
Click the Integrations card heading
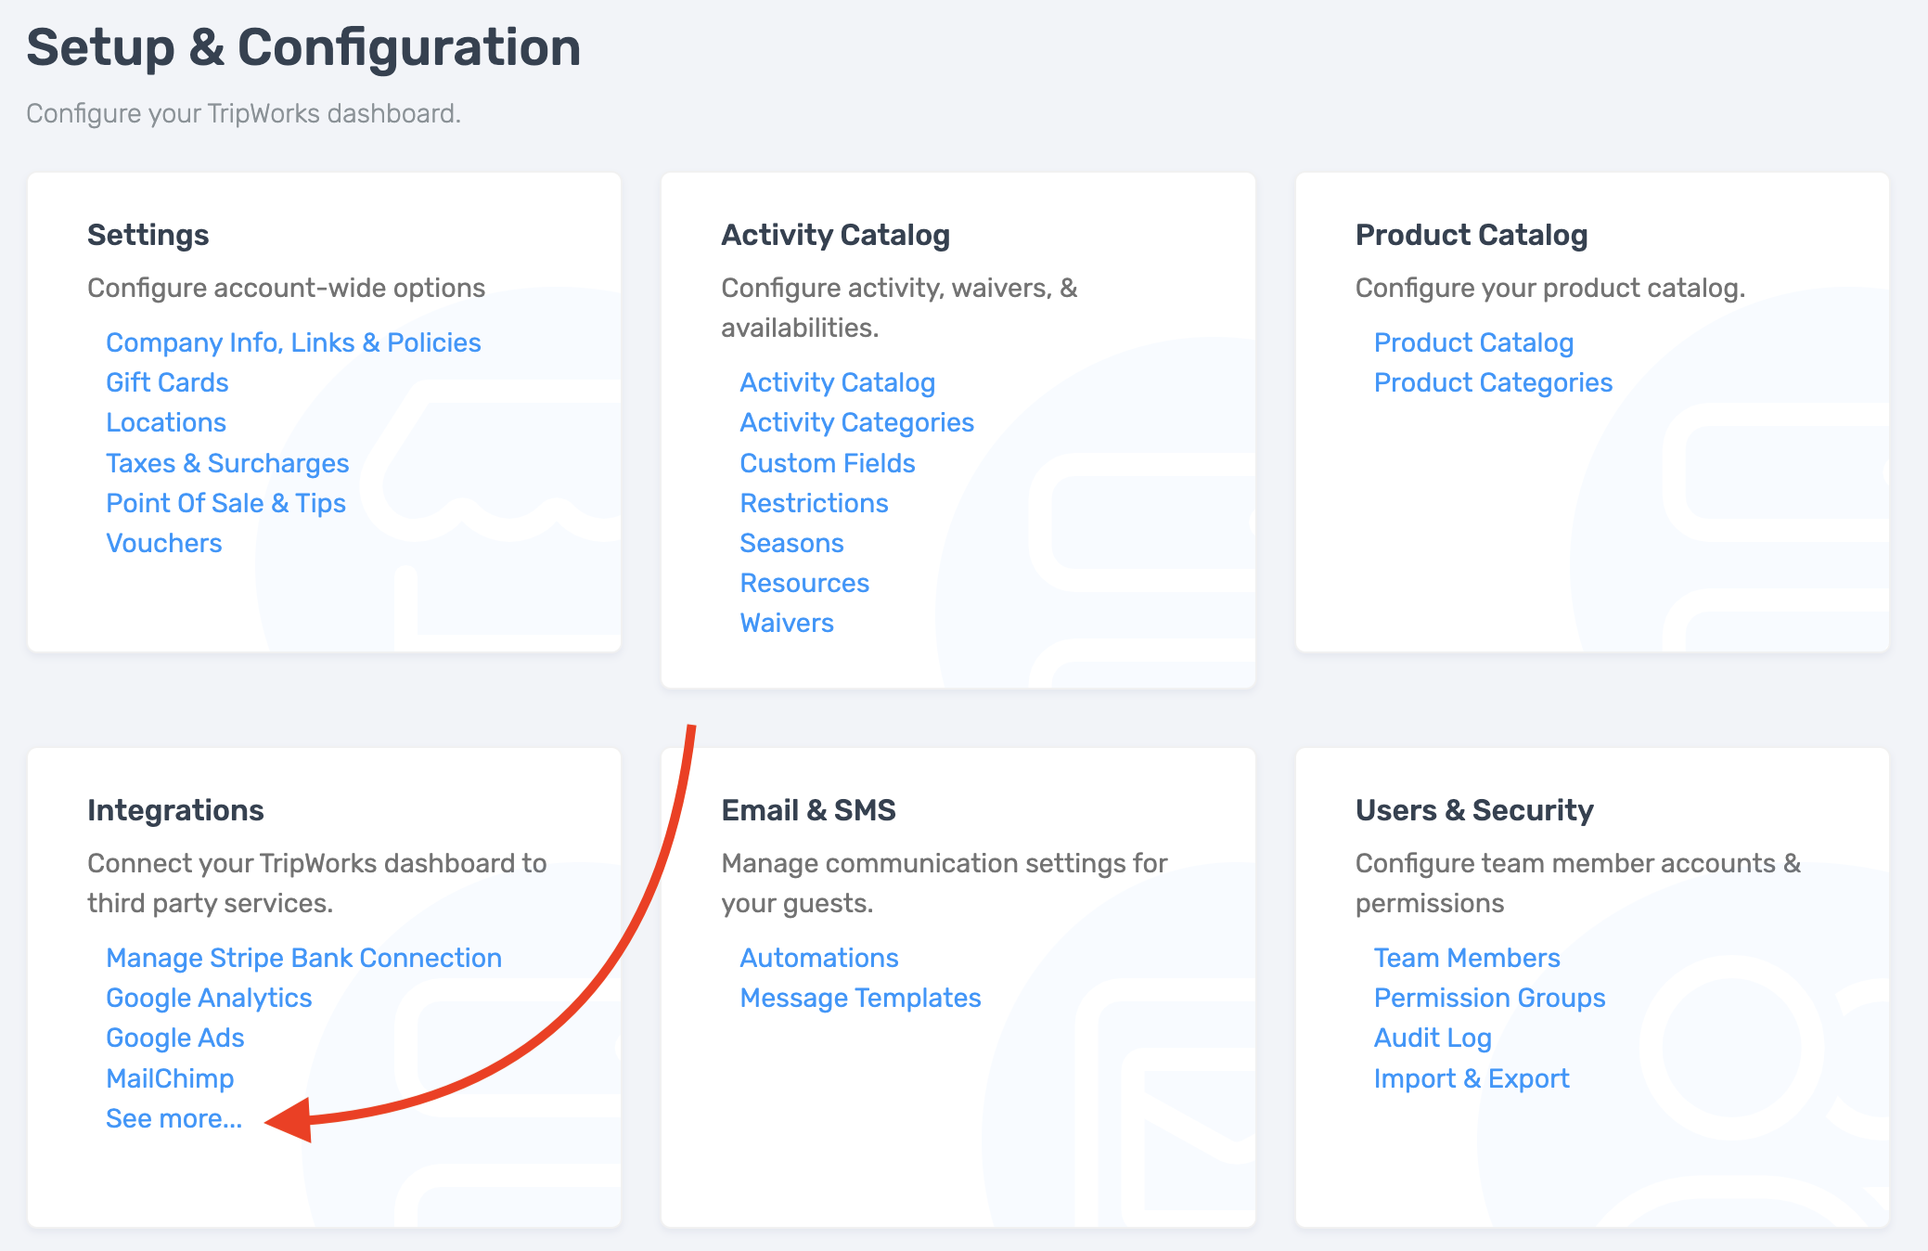175,810
